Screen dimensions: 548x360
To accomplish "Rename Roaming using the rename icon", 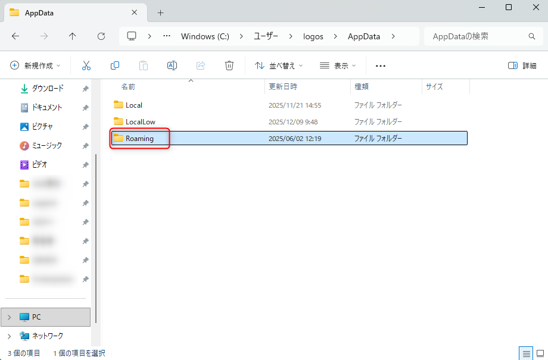I will tap(172, 65).
